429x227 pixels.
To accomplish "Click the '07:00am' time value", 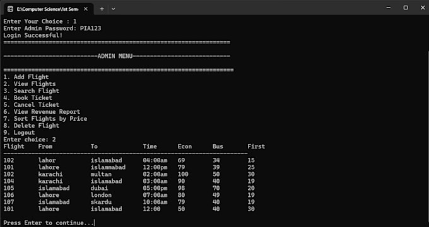I will coord(155,195).
